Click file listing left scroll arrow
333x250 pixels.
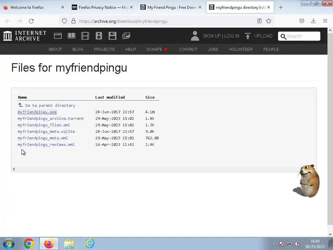click(x=14, y=169)
